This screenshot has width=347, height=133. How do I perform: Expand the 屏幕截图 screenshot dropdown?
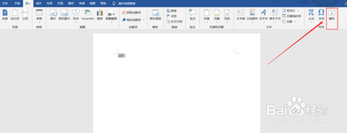click(111, 22)
